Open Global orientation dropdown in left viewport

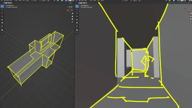35,1
